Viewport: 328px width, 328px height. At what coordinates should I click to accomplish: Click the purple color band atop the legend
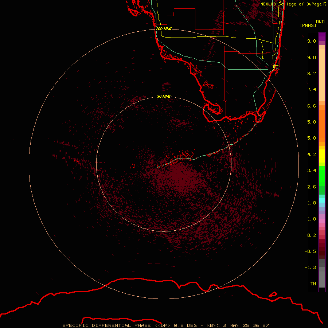[322, 36]
